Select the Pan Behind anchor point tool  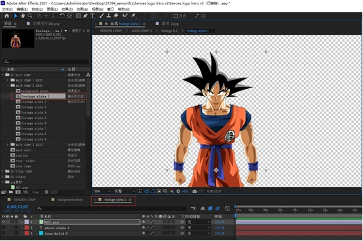tap(69, 16)
